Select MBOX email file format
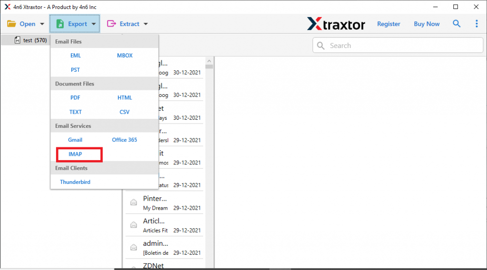The image size is (487, 270). (x=125, y=56)
